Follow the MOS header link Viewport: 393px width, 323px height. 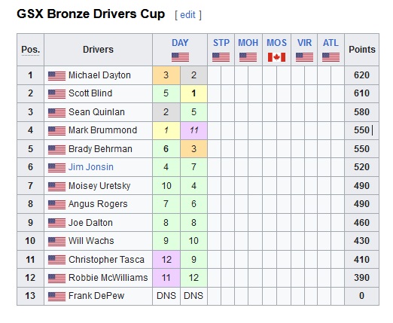[x=276, y=43]
